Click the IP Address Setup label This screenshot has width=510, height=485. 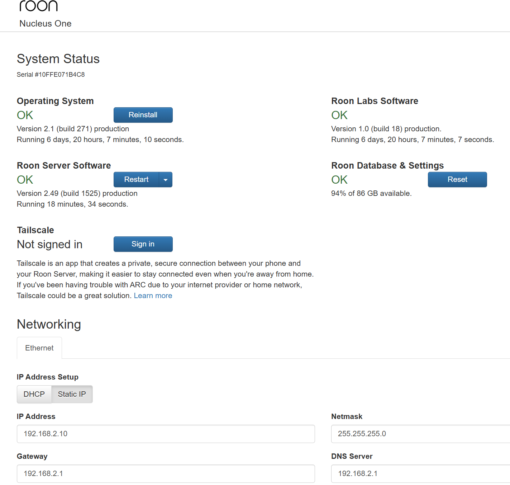(48, 377)
